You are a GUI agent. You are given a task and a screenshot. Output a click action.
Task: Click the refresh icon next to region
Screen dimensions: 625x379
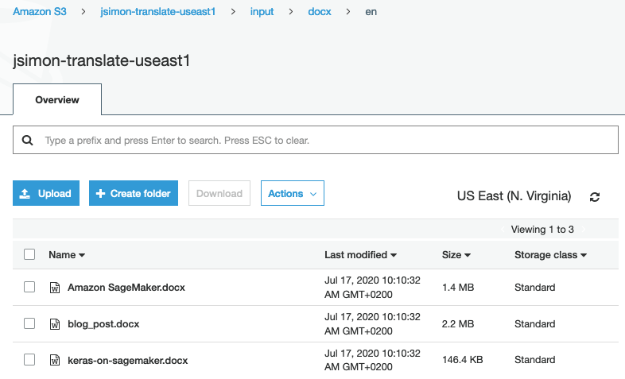tap(595, 196)
